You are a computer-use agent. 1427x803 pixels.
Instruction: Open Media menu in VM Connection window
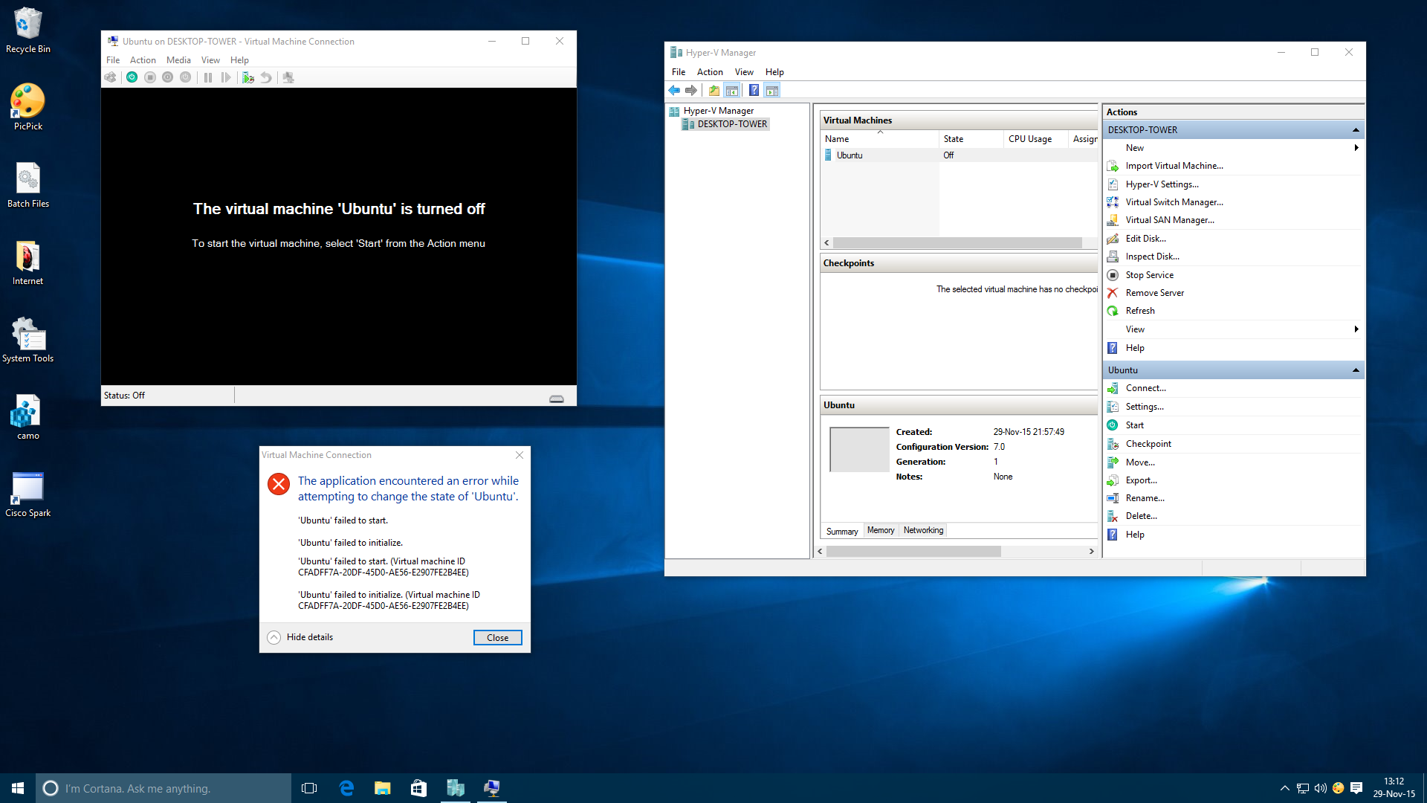(x=178, y=60)
